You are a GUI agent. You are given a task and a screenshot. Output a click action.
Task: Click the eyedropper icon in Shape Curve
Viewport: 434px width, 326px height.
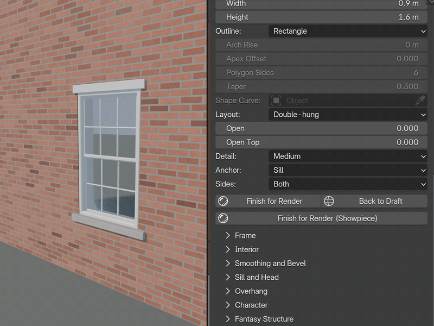(x=420, y=101)
